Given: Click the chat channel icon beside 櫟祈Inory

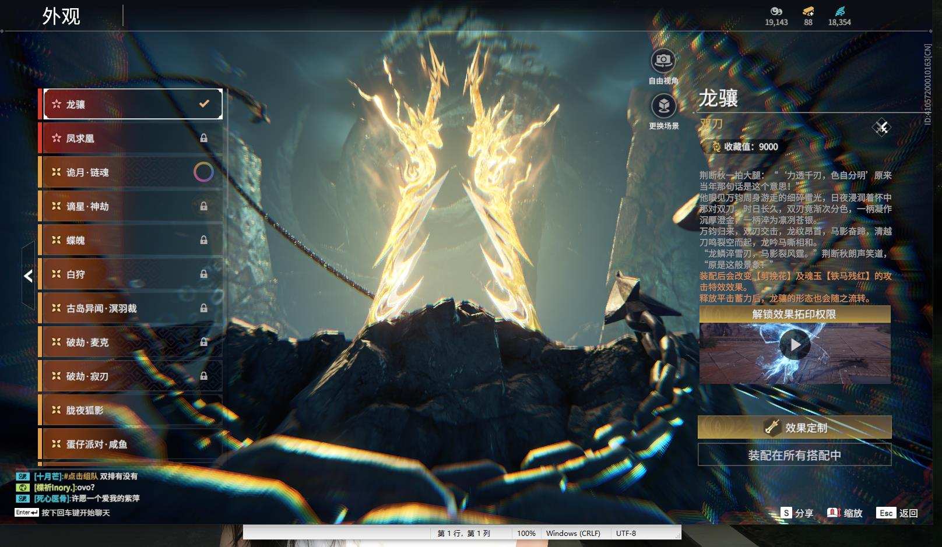Looking at the screenshot, I should pos(23,488).
